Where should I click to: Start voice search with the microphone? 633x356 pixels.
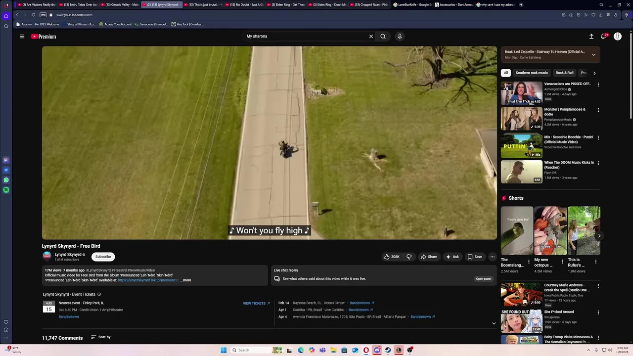[400, 36]
